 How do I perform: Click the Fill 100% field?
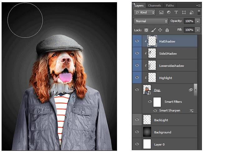point(189,30)
